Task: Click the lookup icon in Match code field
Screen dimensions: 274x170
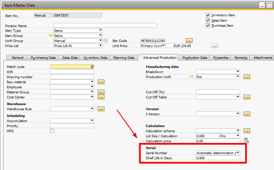Action: click(x=92, y=67)
